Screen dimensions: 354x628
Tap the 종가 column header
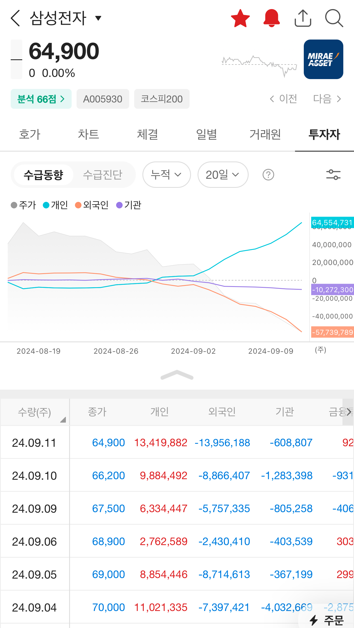click(x=97, y=412)
